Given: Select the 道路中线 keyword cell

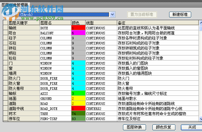Looking at the screenshot, I should click(24, 109).
